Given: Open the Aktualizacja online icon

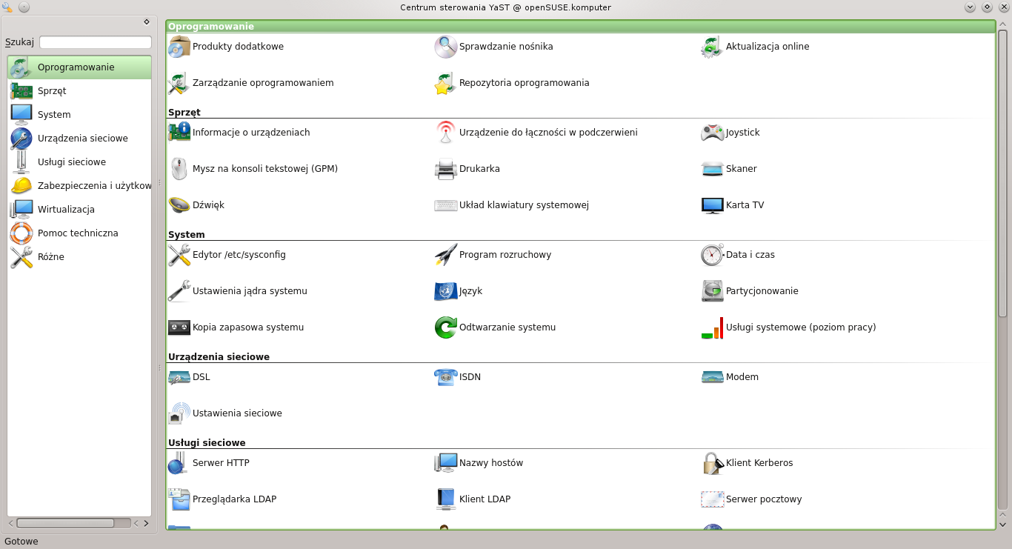Looking at the screenshot, I should coord(712,47).
